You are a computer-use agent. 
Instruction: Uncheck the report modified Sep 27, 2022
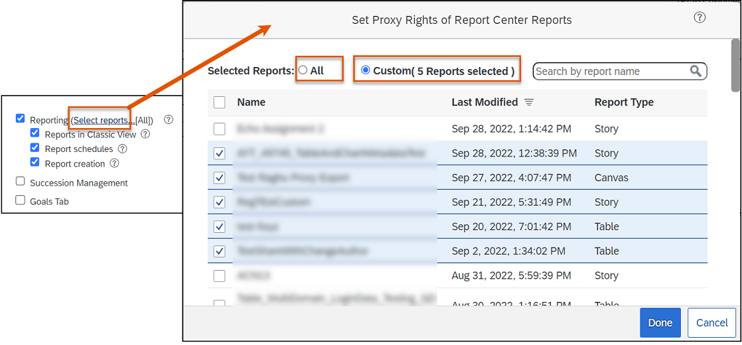pyautogui.click(x=220, y=178)
